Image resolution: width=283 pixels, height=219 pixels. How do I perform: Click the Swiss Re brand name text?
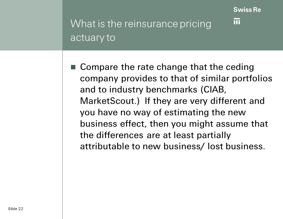247,10
